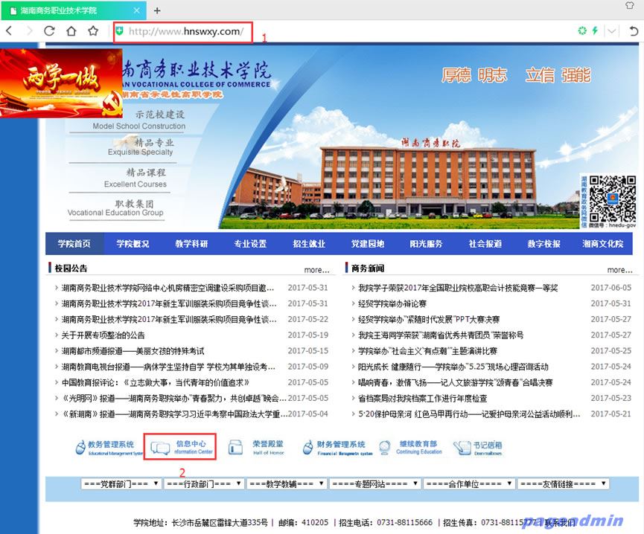
Task: Expand the 合作单位 dropdown
Action: tap(468, 483)
